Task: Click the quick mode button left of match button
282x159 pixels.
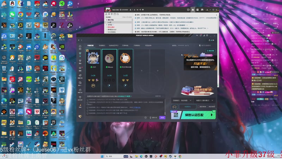Action: click(x=176, y=115)
